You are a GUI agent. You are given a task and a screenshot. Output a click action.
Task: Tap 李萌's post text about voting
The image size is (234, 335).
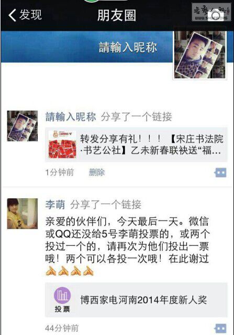[x=127, y=240]
